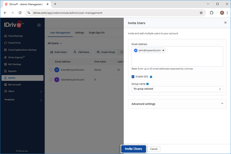Click the first name Shane cell
Screen dimensions: 231x154
[x=98, y=70]
